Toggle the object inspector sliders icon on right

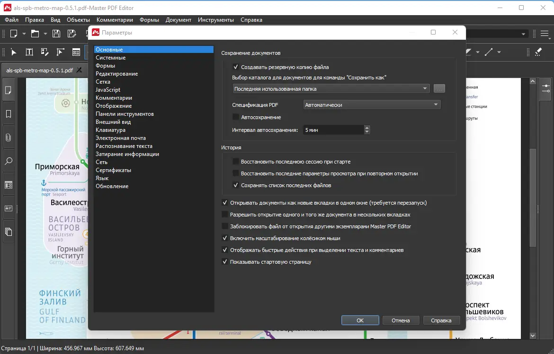pyautogui.click(x=546, y=88)
